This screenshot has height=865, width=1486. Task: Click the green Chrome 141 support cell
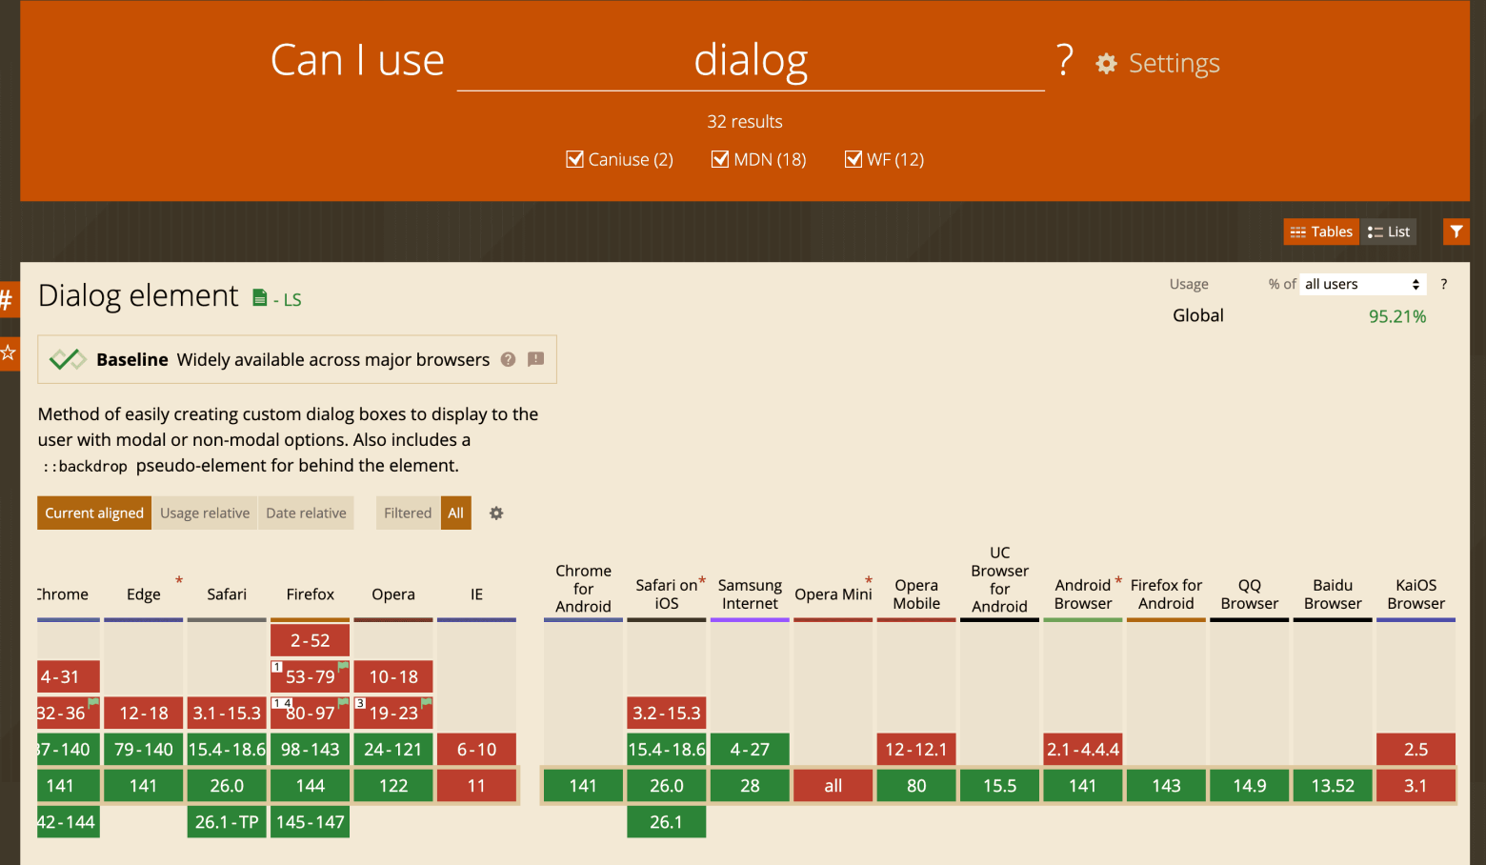67,786
